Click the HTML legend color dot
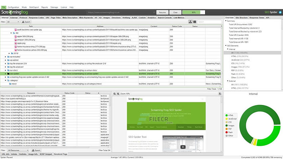Screen dimensions: 283x164 226,115
